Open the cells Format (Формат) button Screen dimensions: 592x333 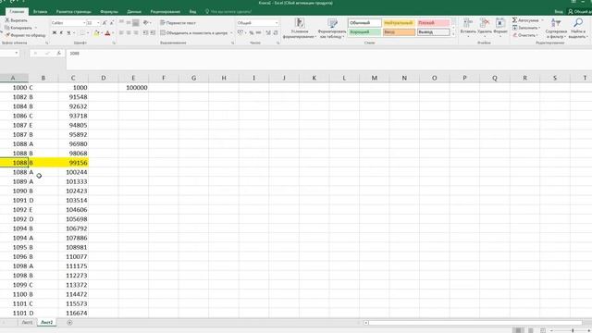500,27
